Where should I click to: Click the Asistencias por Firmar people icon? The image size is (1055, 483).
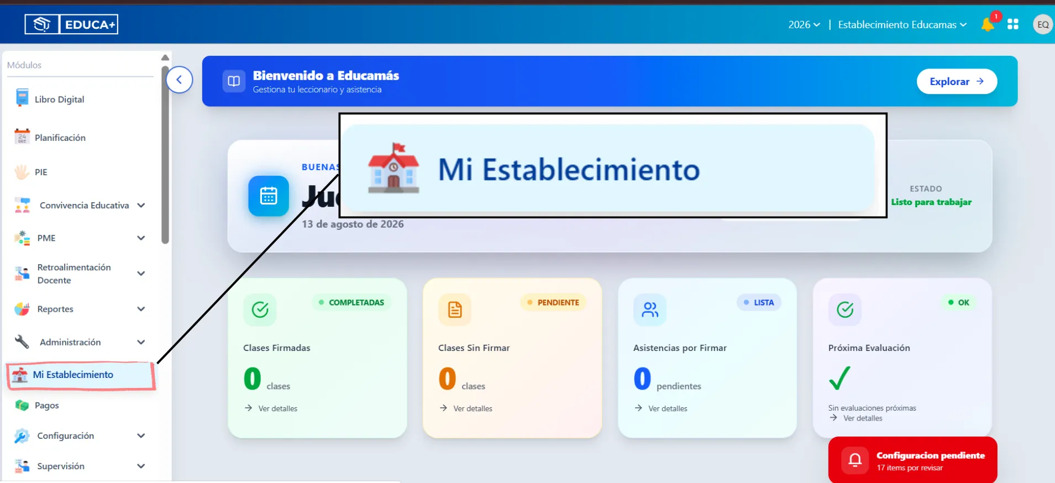[x=650, y=309]
